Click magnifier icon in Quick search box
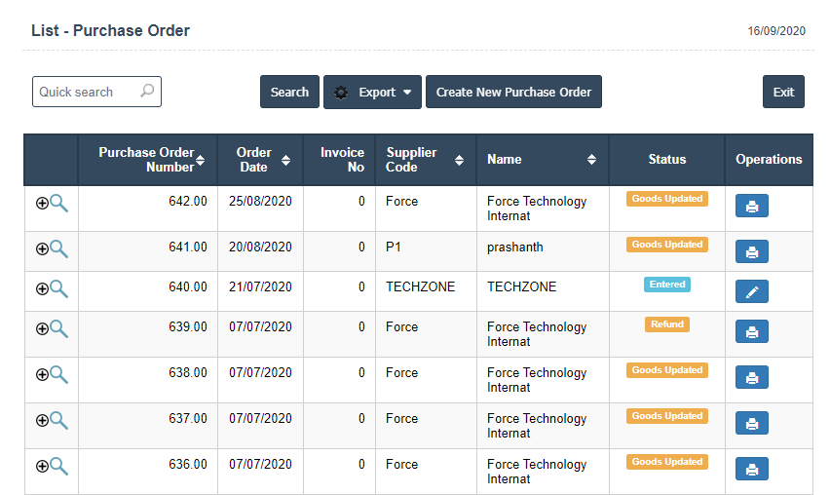This screenshot has height=495, width=830. coord(147,92)
